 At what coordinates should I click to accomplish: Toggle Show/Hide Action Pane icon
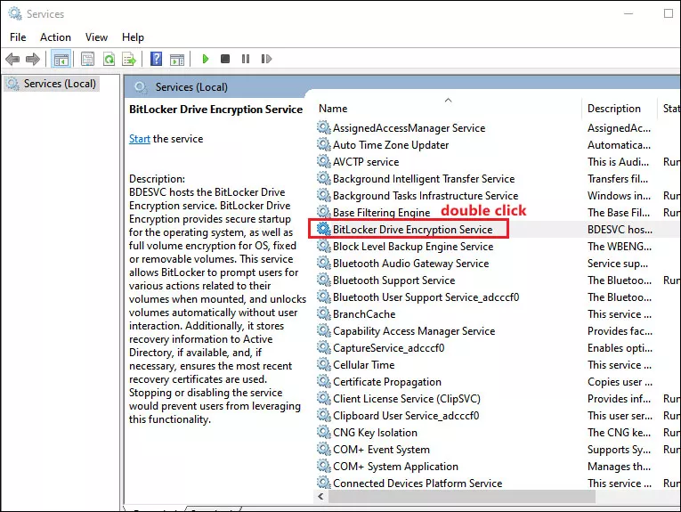177,59
